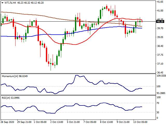Click the 93.2885 momentum scale value

pos(161,93)
